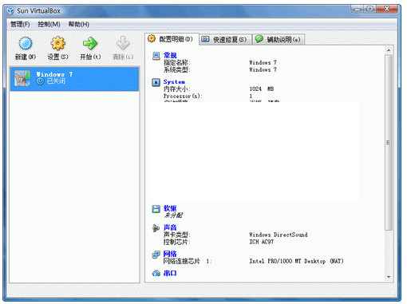Click the details tab gear icon
This screenshot has height=304, width=407.
pyautogui.click(x=152, y=38)
